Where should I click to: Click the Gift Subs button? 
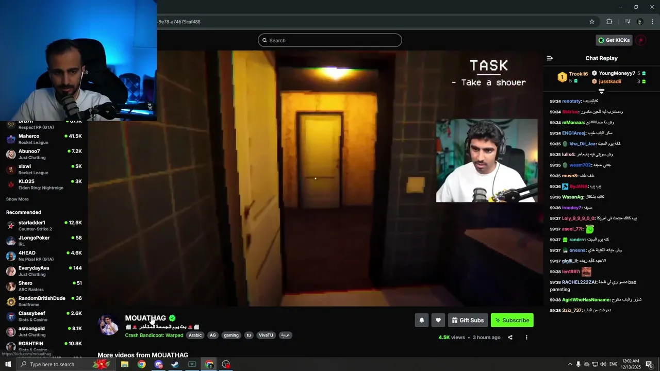tap(468, 320)
